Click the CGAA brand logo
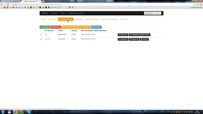 tap(45, 13)
